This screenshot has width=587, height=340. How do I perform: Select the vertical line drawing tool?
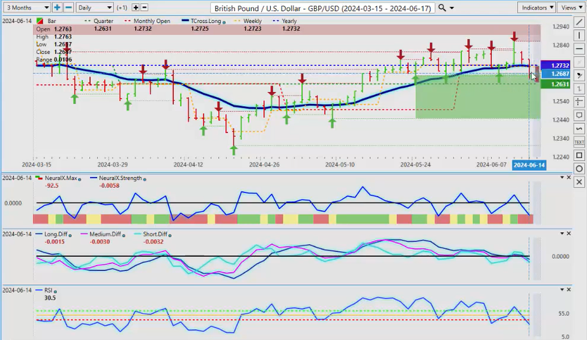pos(579,36)
